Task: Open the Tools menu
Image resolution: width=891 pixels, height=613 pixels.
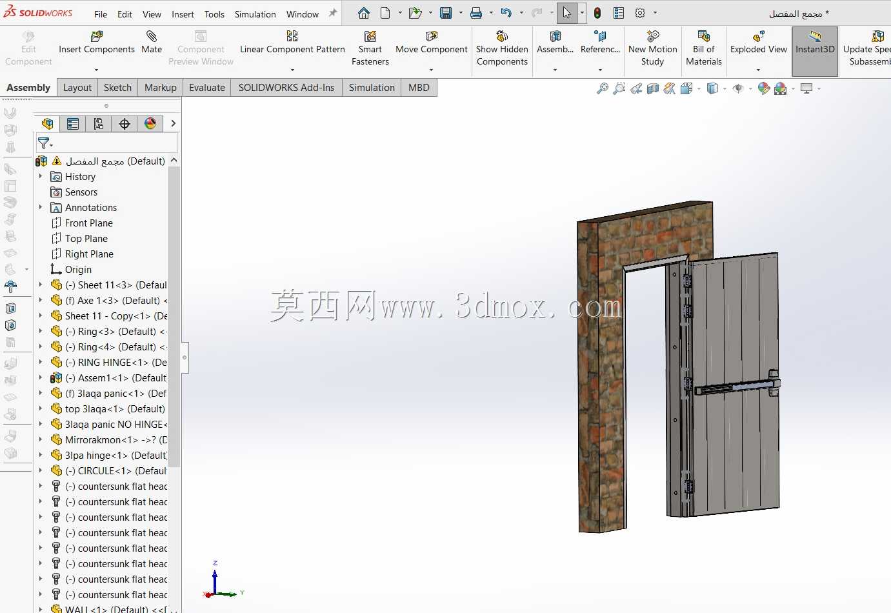Action: (214, 14)
